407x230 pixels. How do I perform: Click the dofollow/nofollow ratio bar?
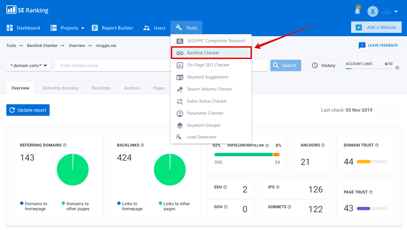tap(247, 155)
